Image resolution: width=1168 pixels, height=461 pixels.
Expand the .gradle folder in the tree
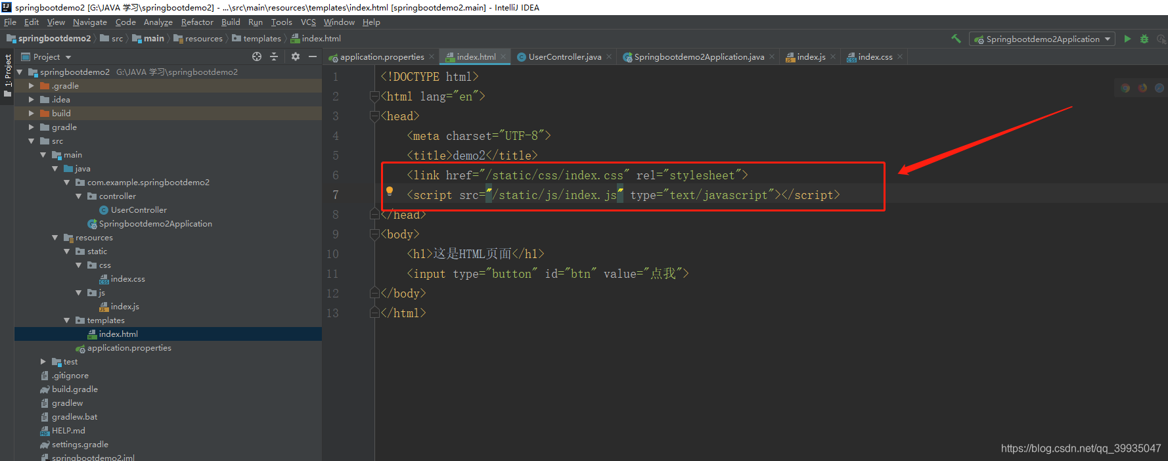[x=31, y=86]
